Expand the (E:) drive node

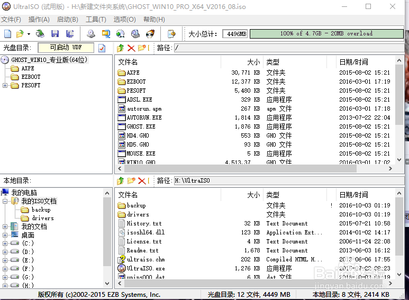coord(5,260)
